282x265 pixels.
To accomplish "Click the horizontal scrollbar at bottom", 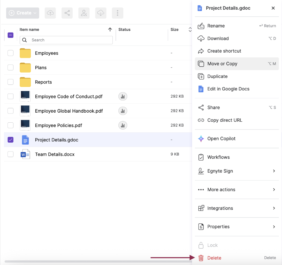I will pos(97,261).
